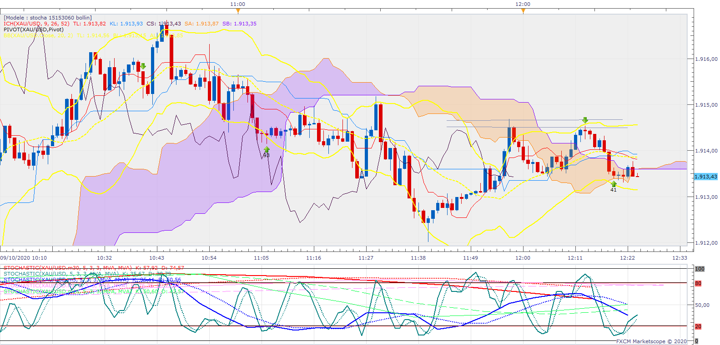Click the orange 12:00 session marker triangle
Viewport: 720px width, 345px height.
[x=523, y=11]
